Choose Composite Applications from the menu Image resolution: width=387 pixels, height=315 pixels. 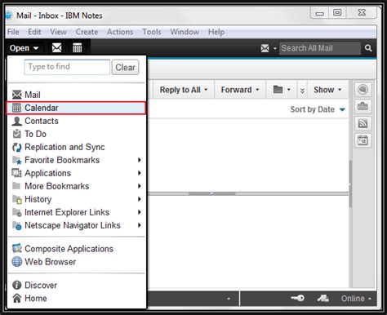coord(77,249)
